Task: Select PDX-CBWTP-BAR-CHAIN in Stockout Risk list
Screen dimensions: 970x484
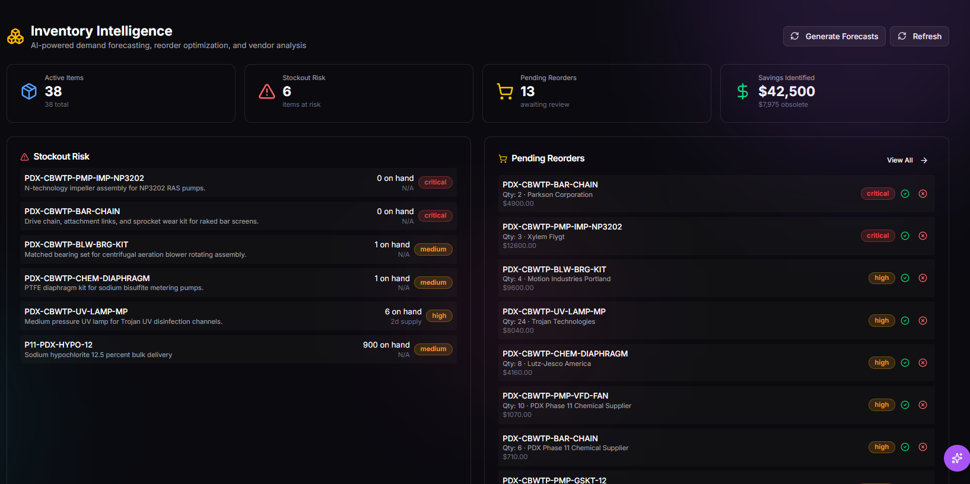Action: [238, 216]
